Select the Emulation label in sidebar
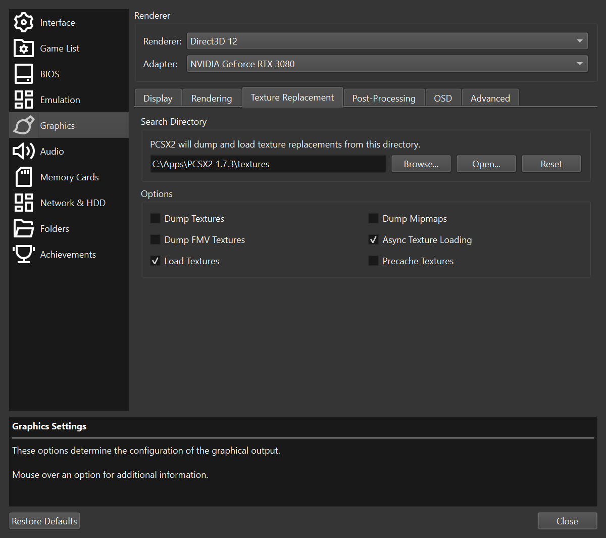This screenshot has width=606, height=538. 60,100
